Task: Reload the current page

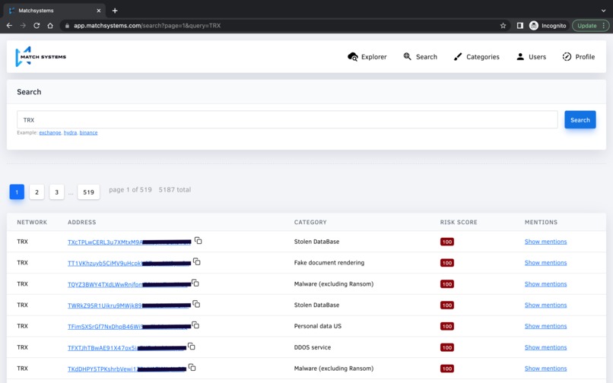Action: [37, 25]
